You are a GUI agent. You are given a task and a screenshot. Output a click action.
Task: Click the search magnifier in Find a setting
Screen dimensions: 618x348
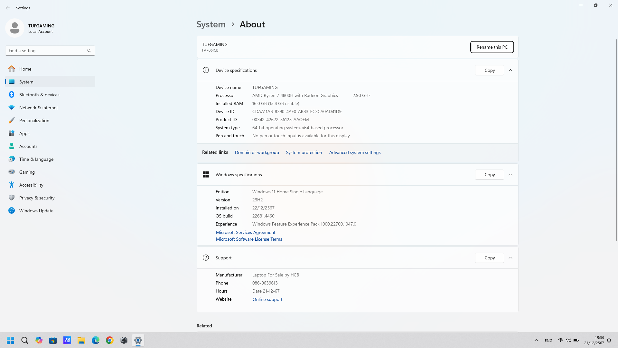coord(89,51)
